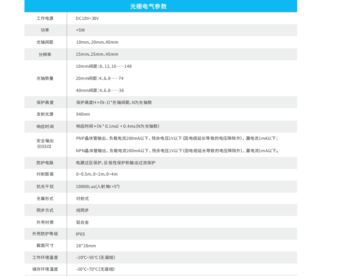Image resolution: width=350 pixels, height=276 pixels.
Task: Select the 外壳材质 row label
Action: 45,222
